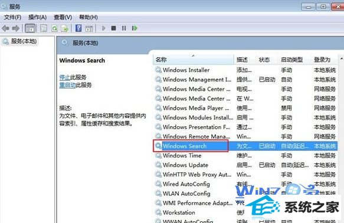Toggle the action pane toolbar icon
Image resolution: width=344 pixels, height=223 pixels.
click(89, 28)
